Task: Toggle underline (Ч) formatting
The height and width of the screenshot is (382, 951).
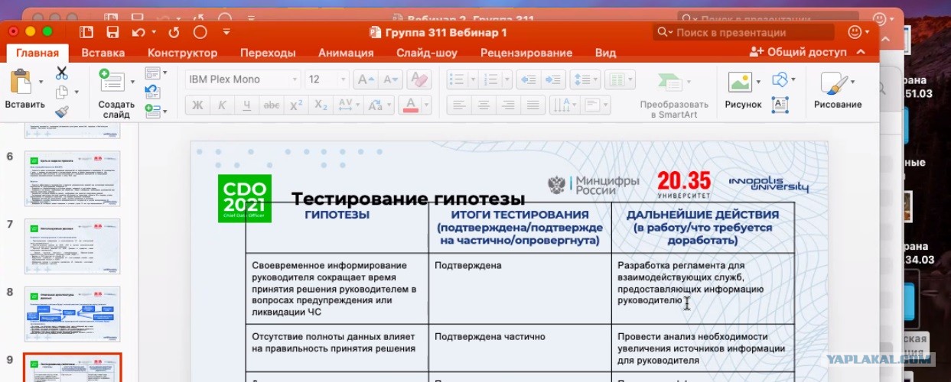Action: [246, 105]
